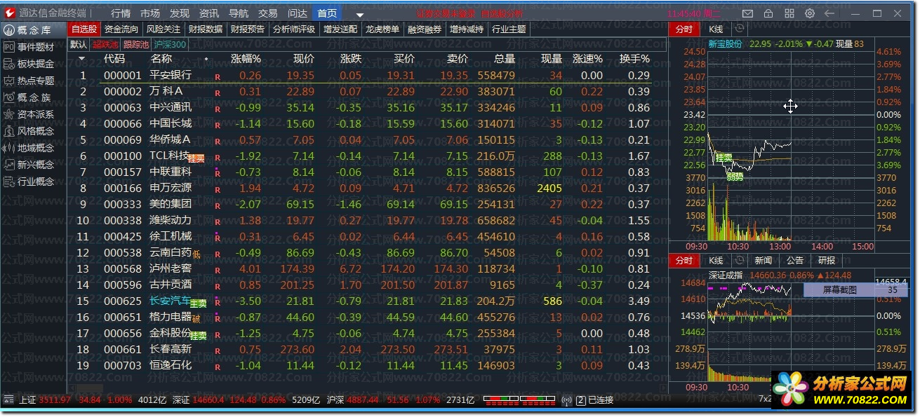Screen dimensions: 920x417
Task: Open the 资讯 menu
Action: [x=209, y=13]
